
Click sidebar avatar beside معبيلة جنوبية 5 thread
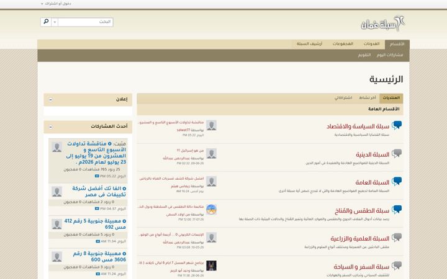56,224
